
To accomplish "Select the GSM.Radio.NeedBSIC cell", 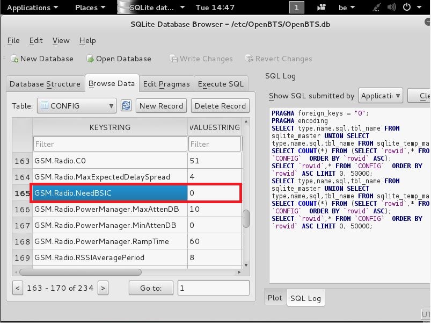I will [110, 193].
